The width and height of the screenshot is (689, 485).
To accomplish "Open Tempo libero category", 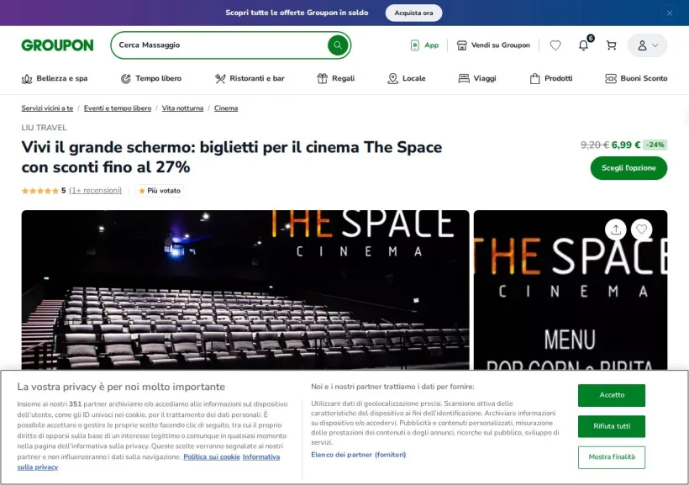I will tap(151, 78).
